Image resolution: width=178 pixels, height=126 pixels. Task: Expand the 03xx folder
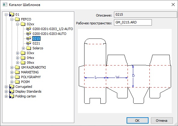click(17, 53)
